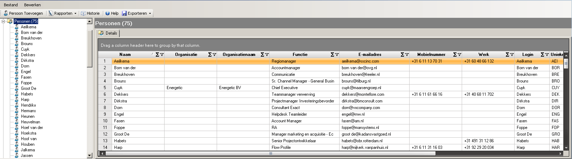Click mobile number +31 6 11 31 16 03
572x159 pixels.
[435, 147]
